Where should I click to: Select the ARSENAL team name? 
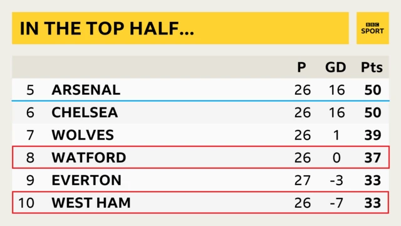(86, 90)
